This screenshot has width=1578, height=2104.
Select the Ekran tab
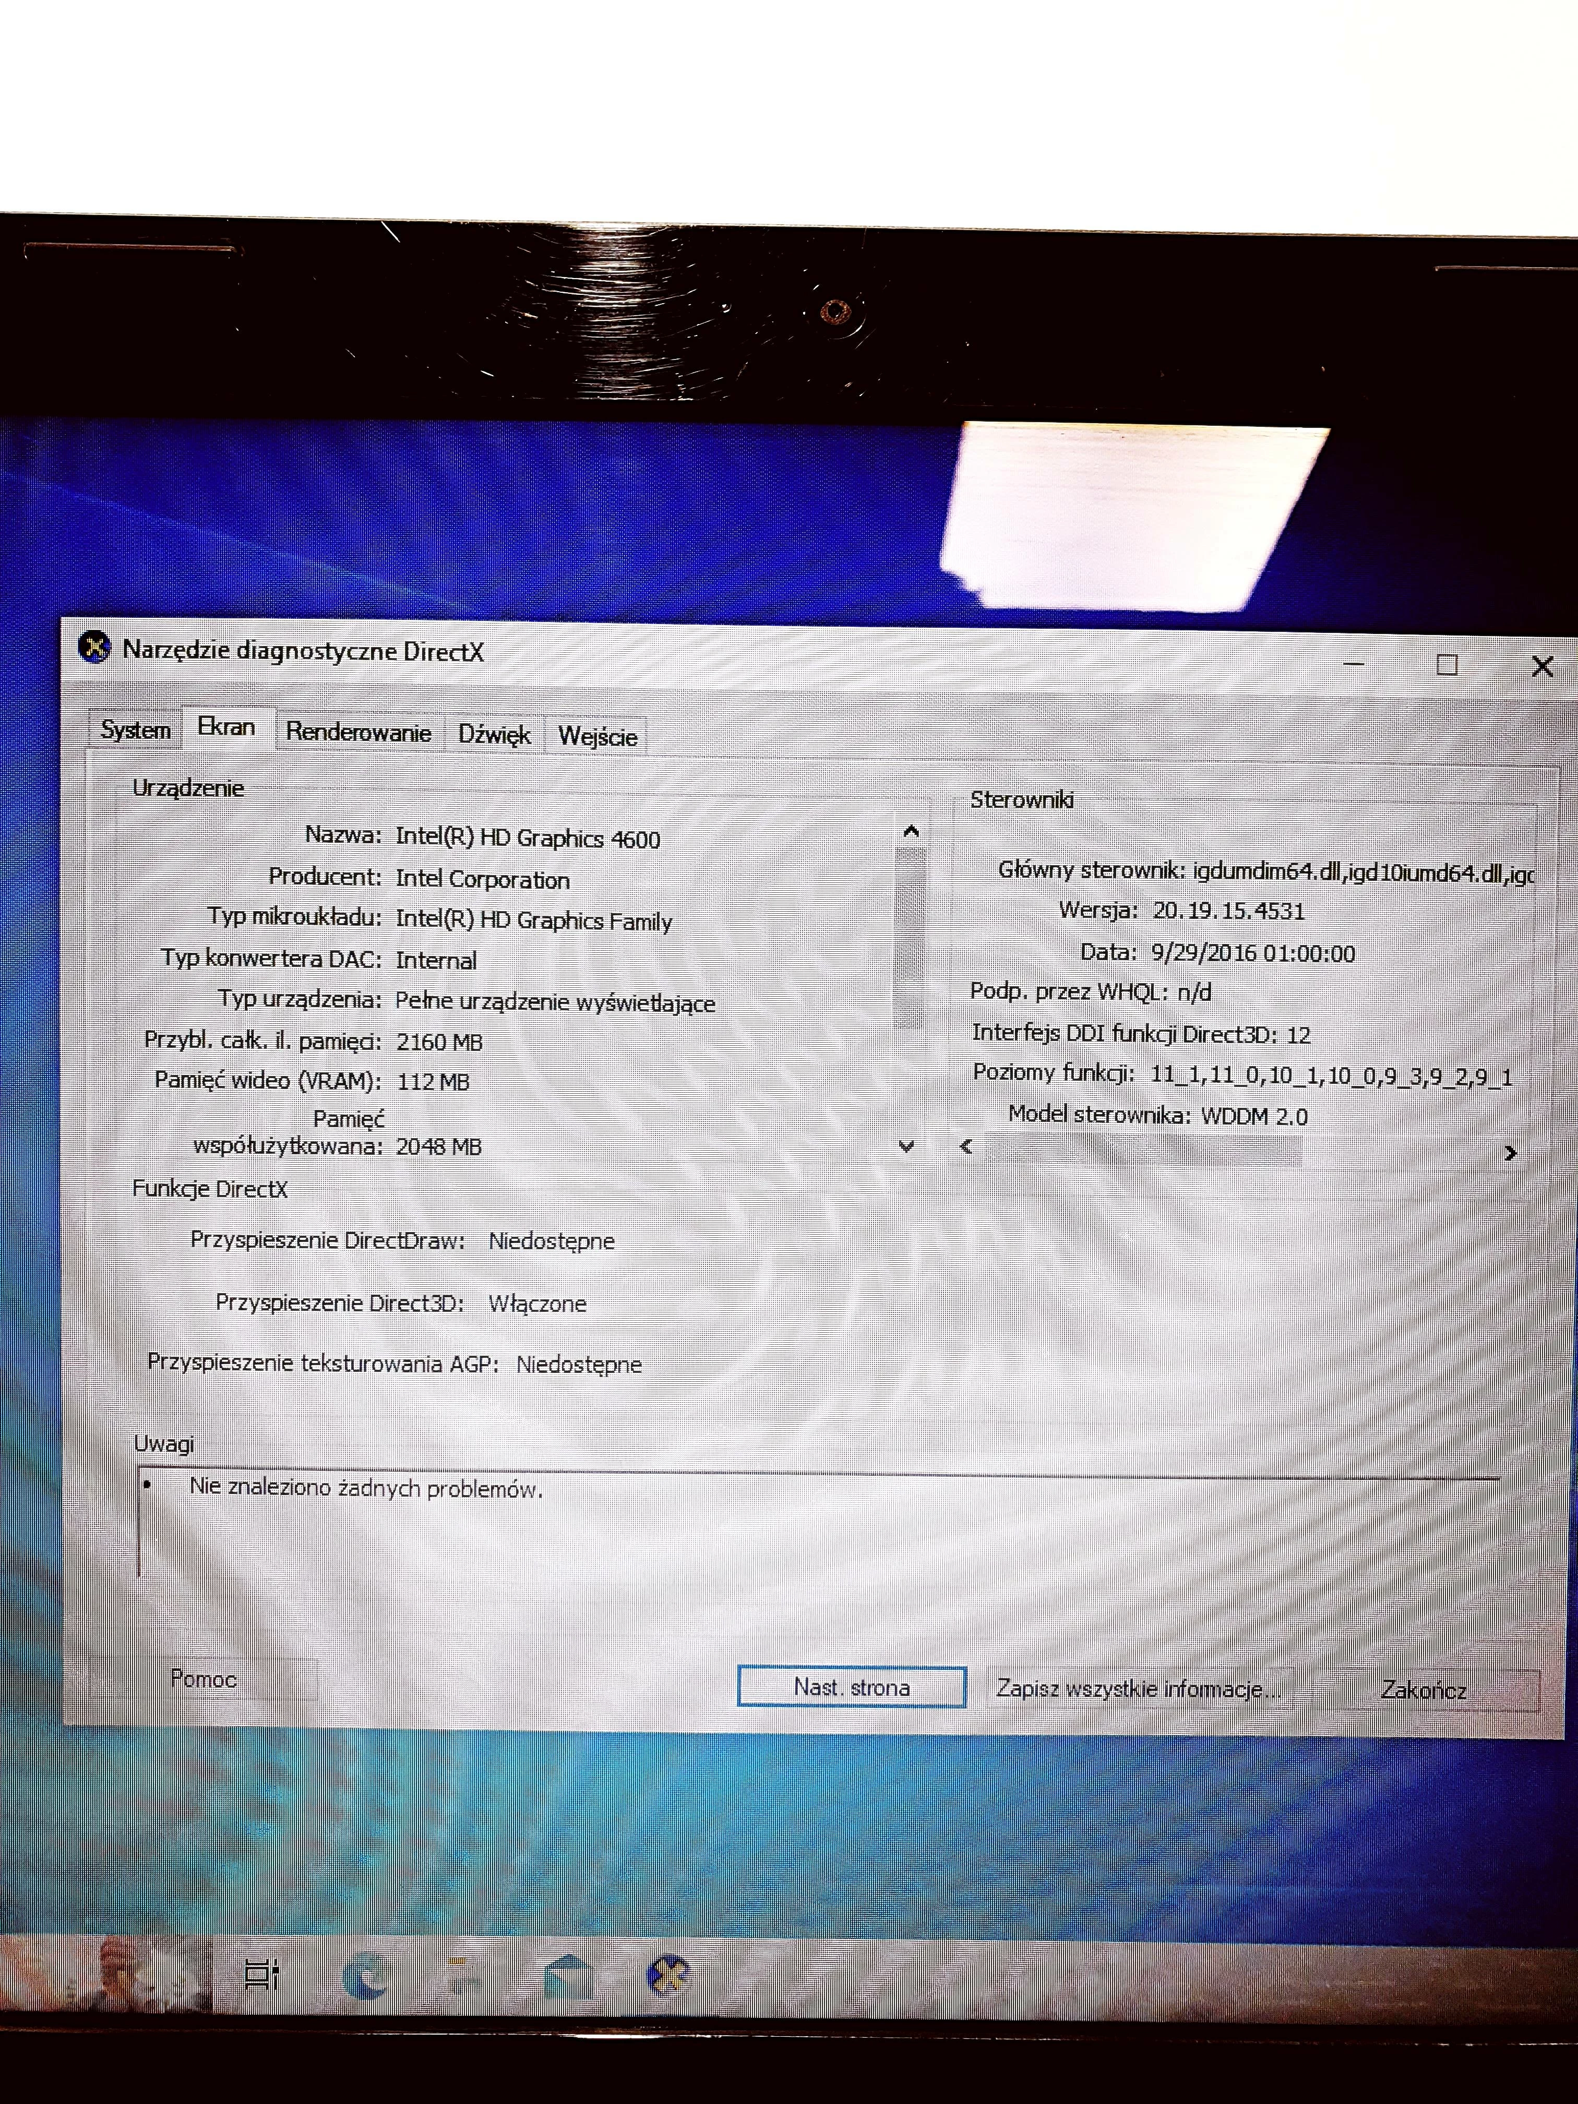point(226,727)
